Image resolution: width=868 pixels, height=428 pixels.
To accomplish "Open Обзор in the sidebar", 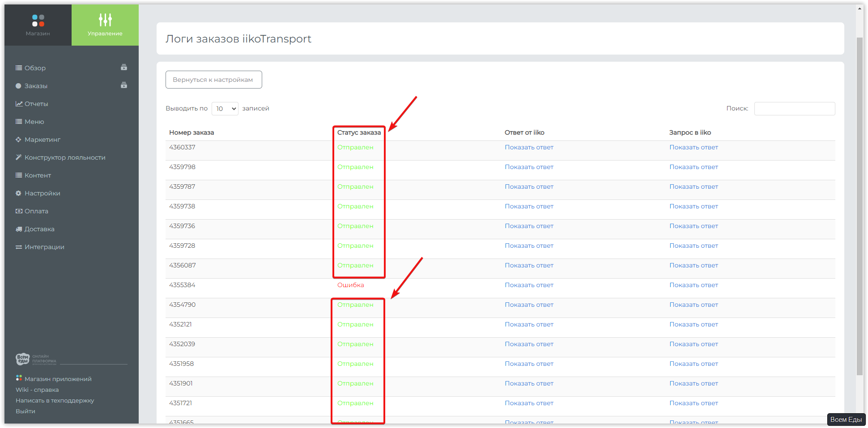I will tap(35, 68).
